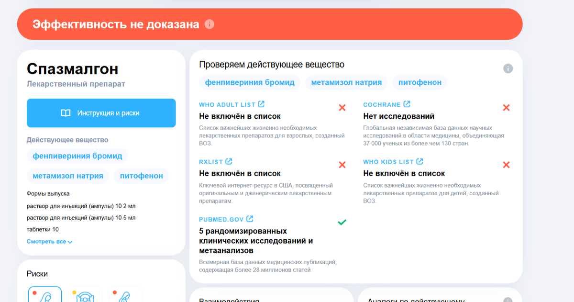This screenshot has height=302, width=574.
Task: Click the PUBMED.GOV external link icon
Action: point(249,219)
